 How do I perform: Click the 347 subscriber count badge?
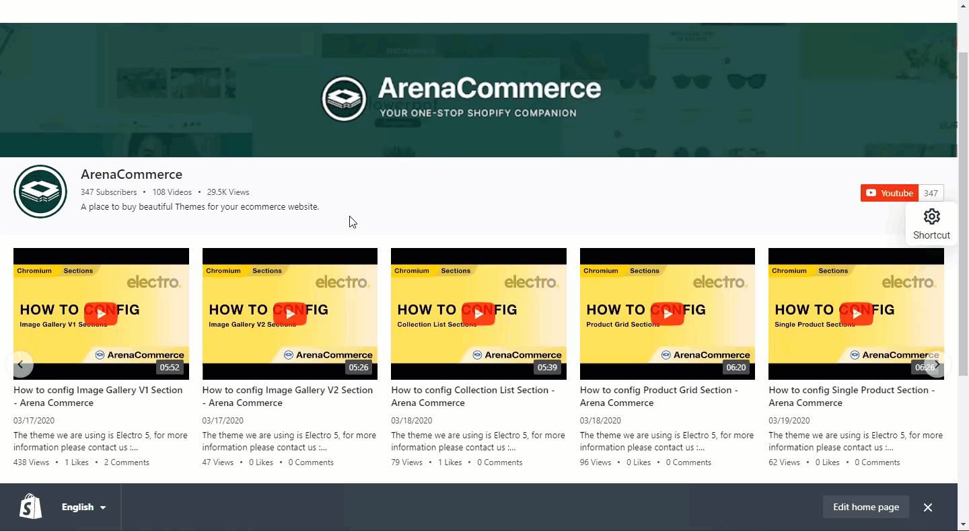pyautogui.click(x=931, y=193)
